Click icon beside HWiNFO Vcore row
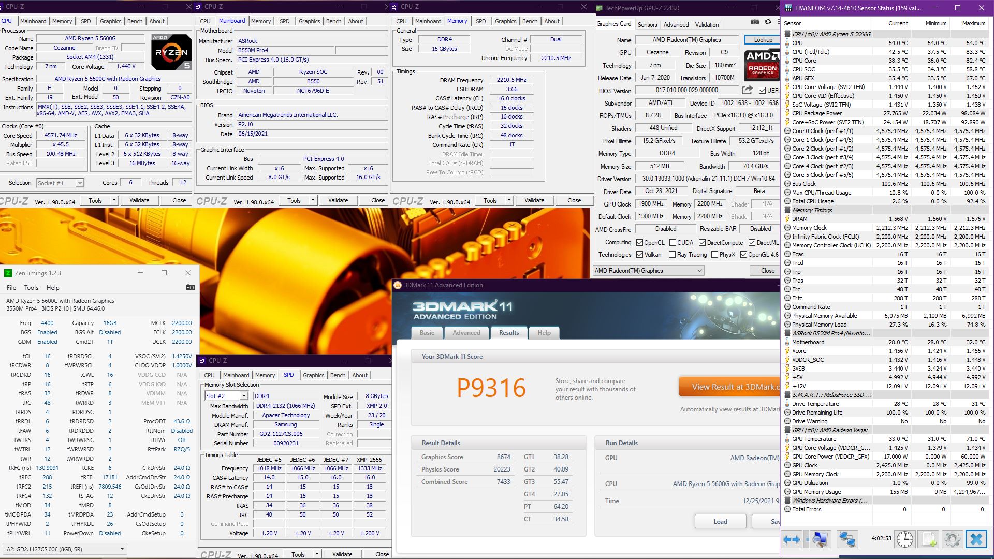 coord(787,351)
